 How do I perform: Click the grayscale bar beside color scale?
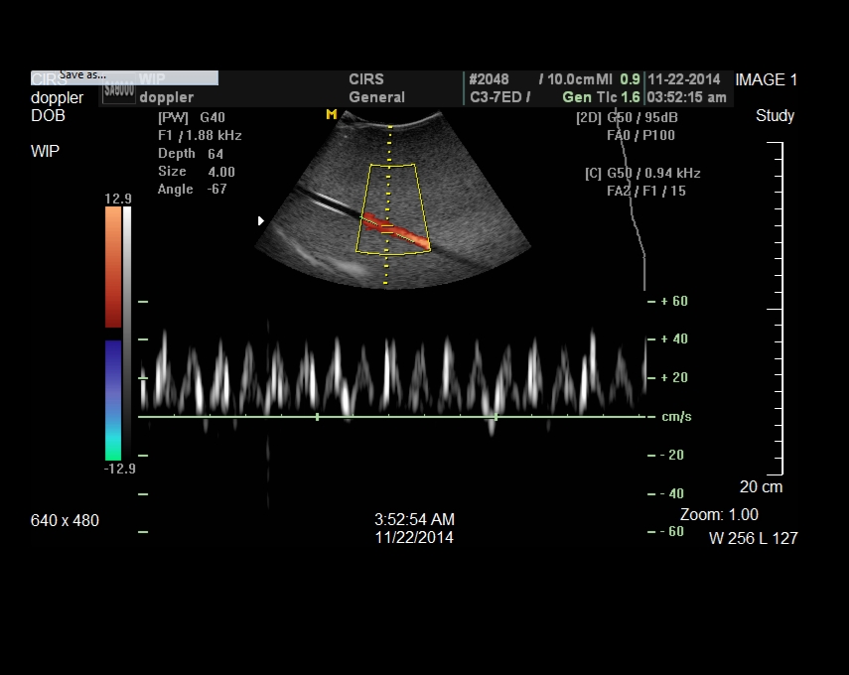127,333
